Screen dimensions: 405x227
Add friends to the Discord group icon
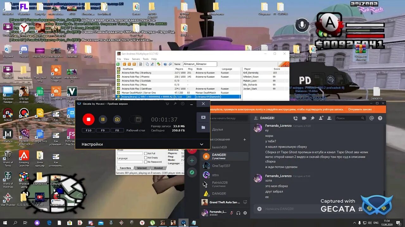click(x=321, y=118)
